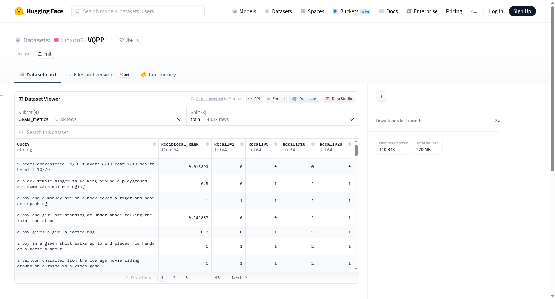Go to page 3 of results
Image resolution: width=555 pixels, height=299 pixels.
187,278
